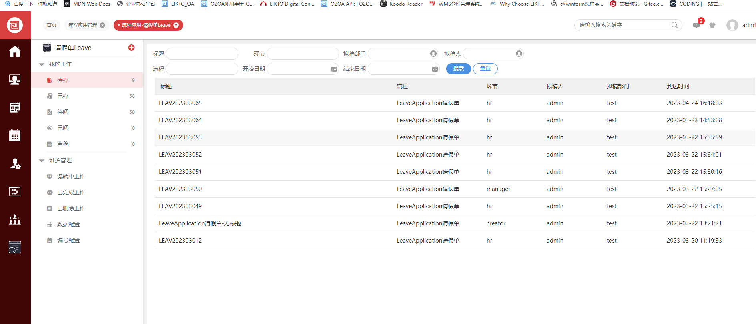Image resolution: width=756 pixels, height=324 pixels.
Task: Collapse the 我的工作 section
Action: point(42,64)
